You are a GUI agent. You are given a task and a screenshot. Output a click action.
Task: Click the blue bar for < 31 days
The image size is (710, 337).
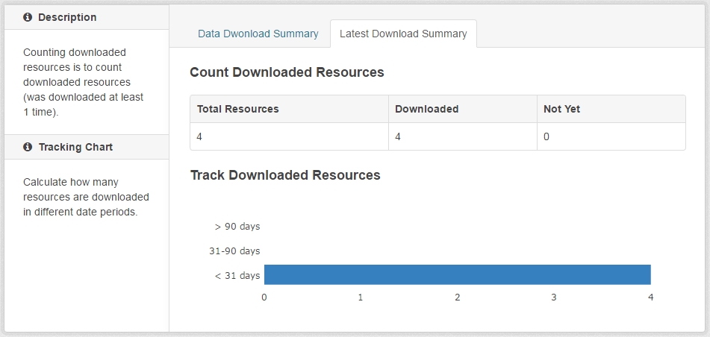tap(458, 274)
